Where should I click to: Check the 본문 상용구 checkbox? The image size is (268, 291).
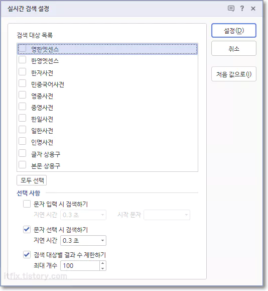(23, 165)
